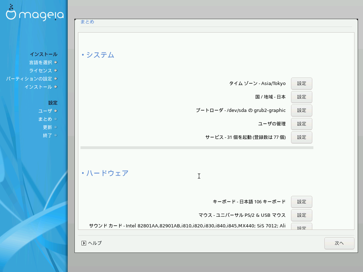Screen dimensions: 363x272
Task: Click the Mageia logo
Action: click(x=35, y=12)
